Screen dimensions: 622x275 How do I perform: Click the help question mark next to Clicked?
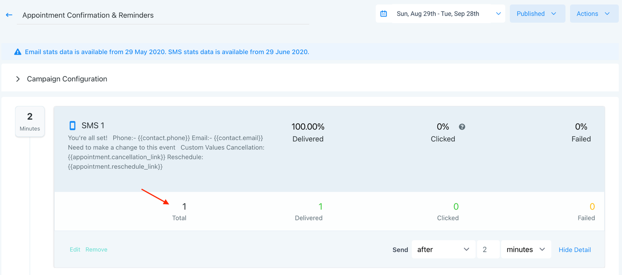tap(462, 127)
